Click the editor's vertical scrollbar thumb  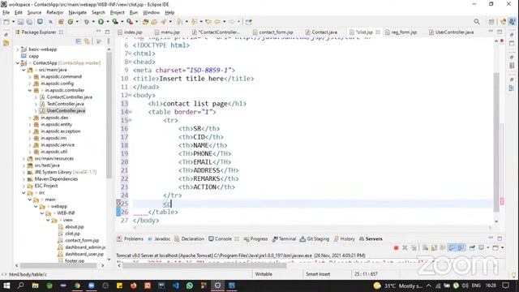496,143
